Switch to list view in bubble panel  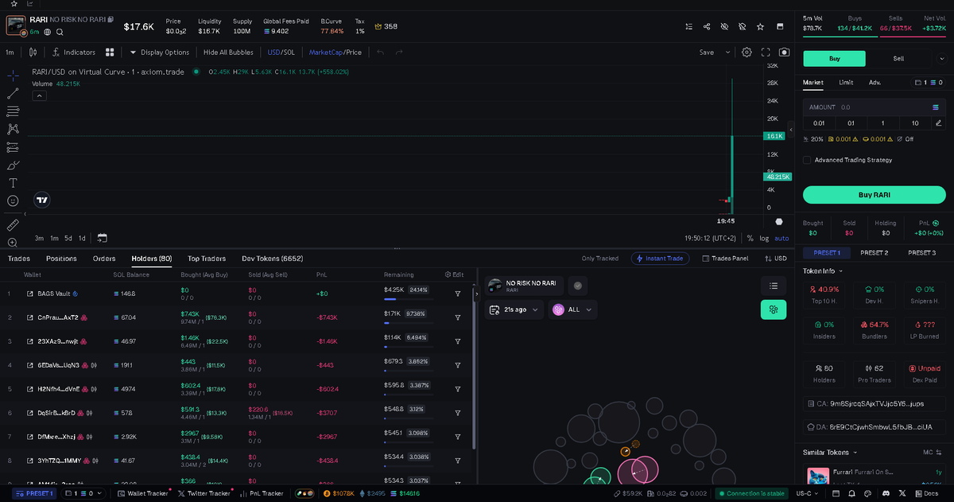774,286
